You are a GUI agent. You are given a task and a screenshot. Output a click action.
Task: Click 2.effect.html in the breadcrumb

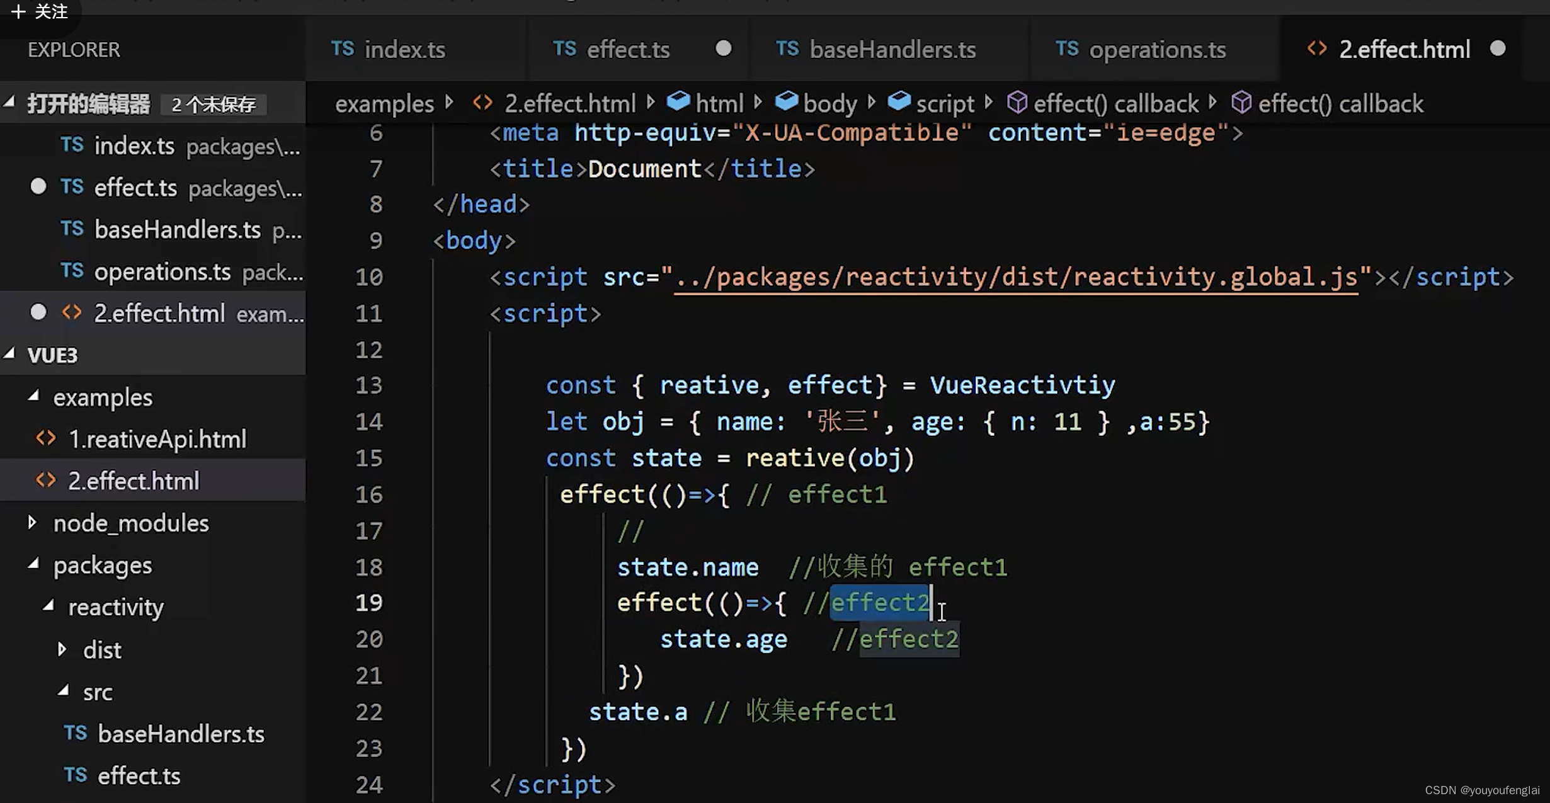(570, 104)
